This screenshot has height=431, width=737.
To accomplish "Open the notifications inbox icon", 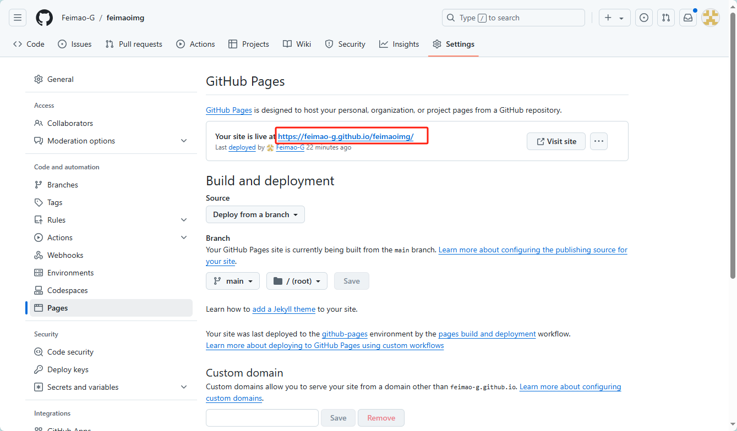I will pyautogui.click(x=688, y=18).
